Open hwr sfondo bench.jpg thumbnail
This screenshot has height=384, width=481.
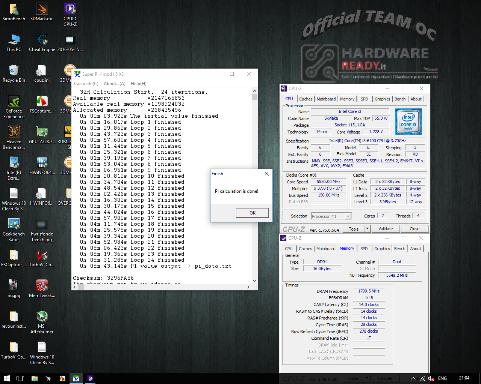click(42, 230)
